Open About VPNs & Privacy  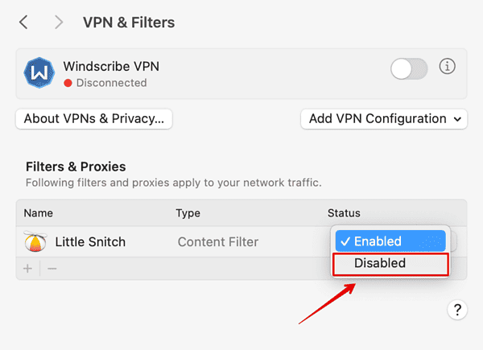click(93, 119)
